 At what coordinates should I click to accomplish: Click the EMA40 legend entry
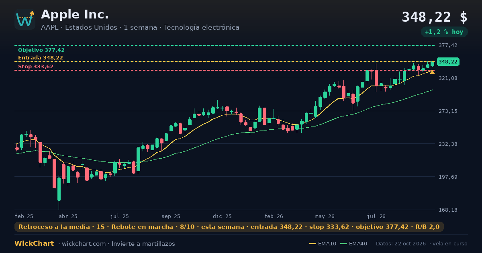click(354, 244)
